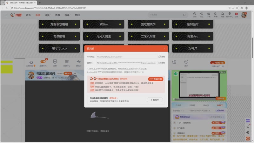Screen dimensions: 254x143
Task: Open the 赛事 esports tab
Action: (x=57, y=15)
